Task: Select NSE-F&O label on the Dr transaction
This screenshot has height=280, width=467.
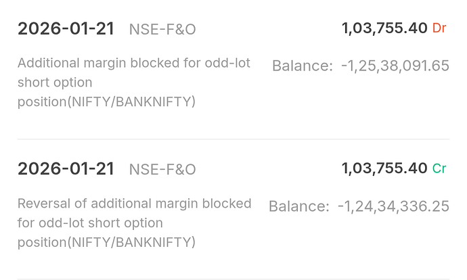Action: coord(162,29)
